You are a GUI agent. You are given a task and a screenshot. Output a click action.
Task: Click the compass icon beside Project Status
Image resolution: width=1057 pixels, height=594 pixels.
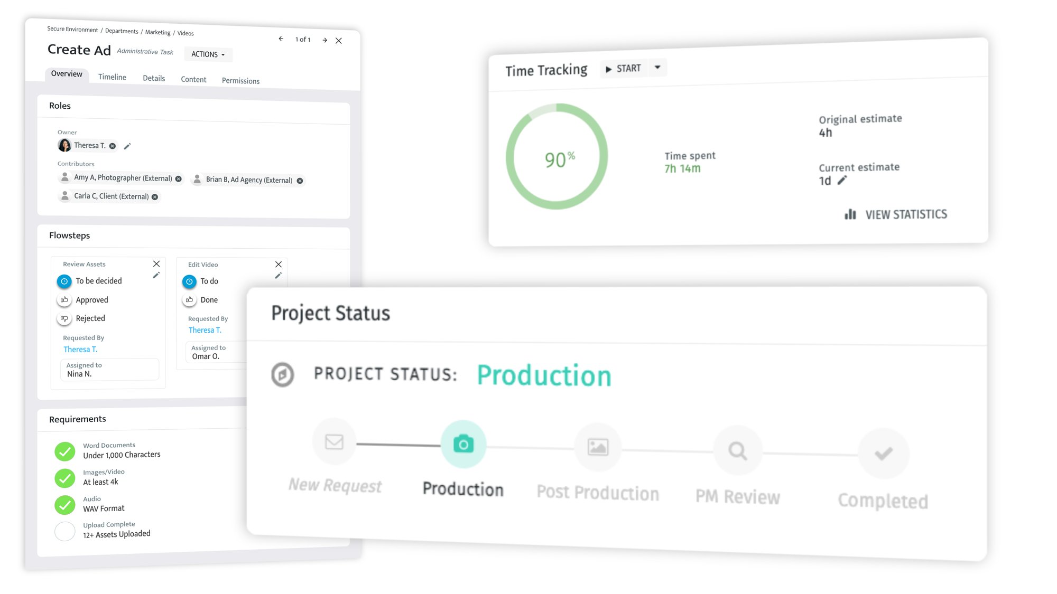(x=283, y=375)
